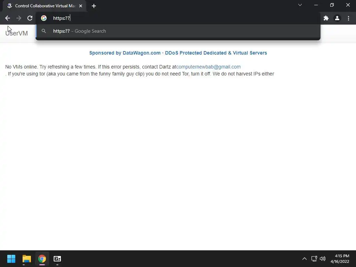Open a new tab with the plus button
The width and height of the screenshot is (356, 267).
pos(94,6)
